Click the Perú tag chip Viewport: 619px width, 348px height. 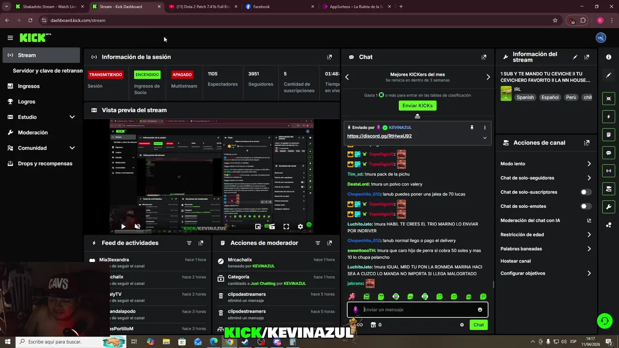(x=571, y=97)
